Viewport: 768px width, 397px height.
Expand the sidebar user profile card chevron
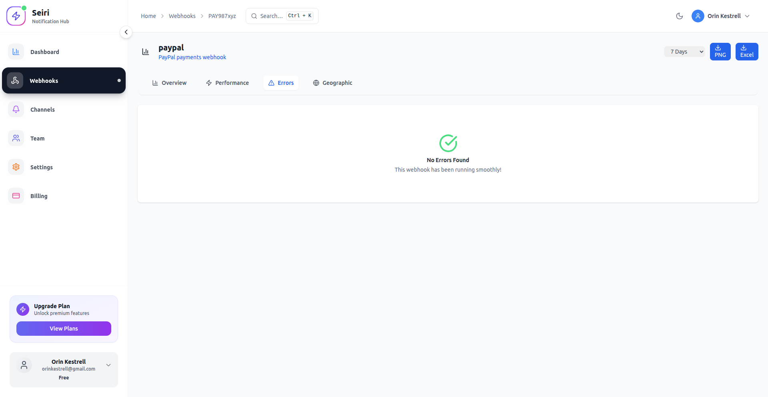(108, 365)
